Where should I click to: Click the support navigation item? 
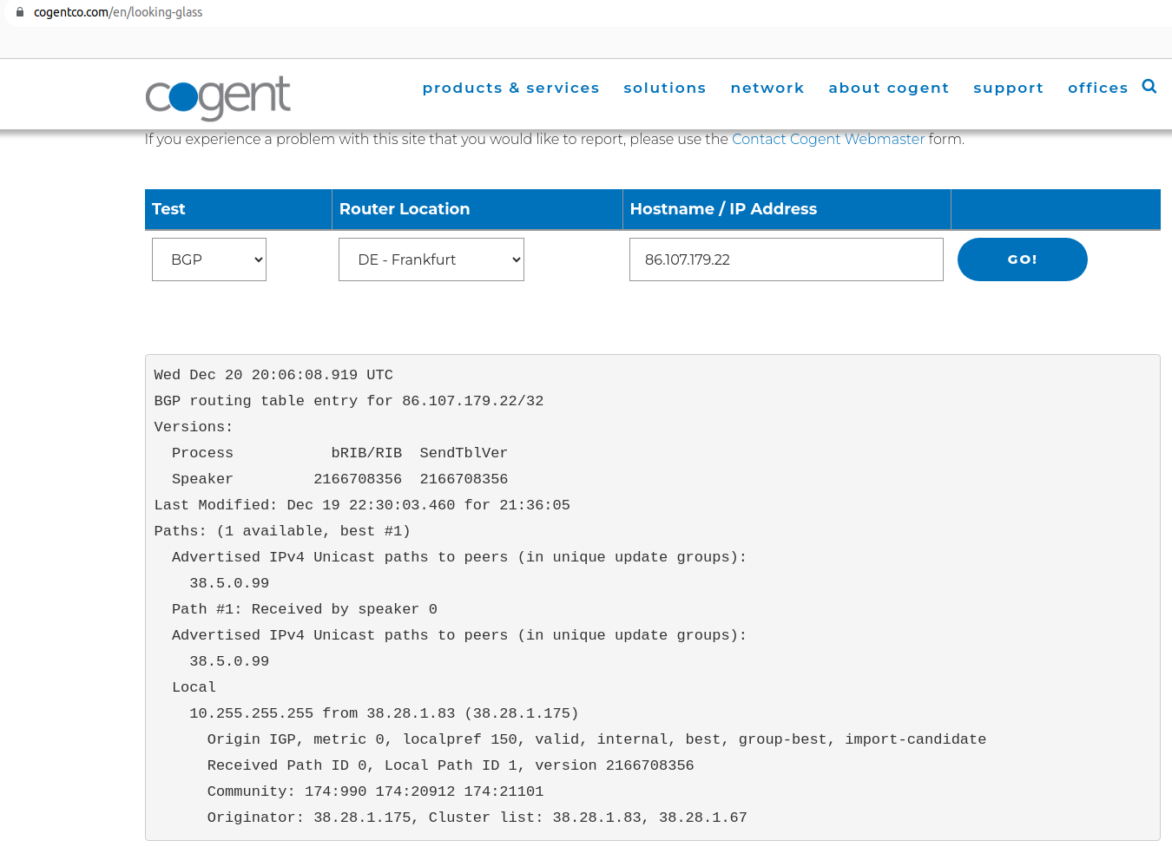pyautogui.click(x=1008, y=88)
